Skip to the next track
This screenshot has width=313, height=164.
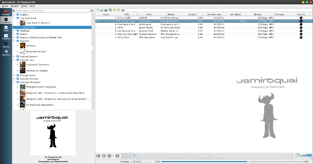tap(117, 156)
